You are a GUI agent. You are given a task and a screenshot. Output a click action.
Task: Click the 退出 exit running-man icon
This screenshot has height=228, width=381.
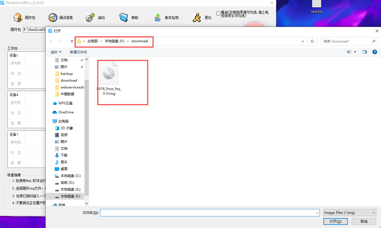(196, 18)
